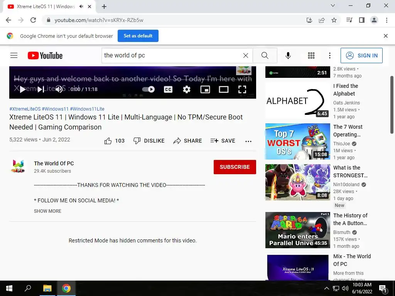Open video player settings gear
The width and height of the screenshot is (395, 296).
tap(187, 89)
